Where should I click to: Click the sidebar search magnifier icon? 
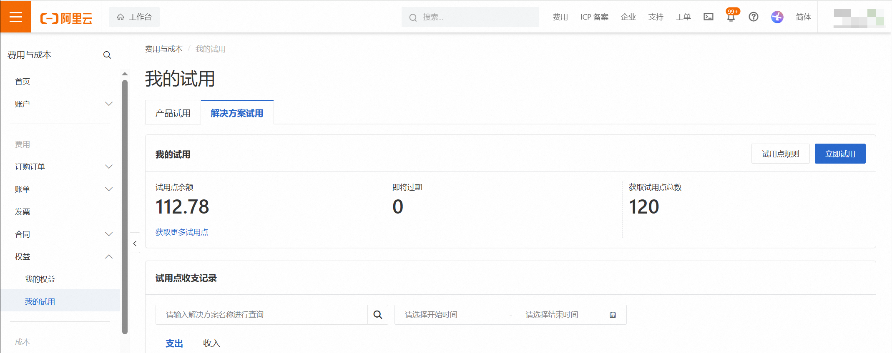(x=107, y=55)
